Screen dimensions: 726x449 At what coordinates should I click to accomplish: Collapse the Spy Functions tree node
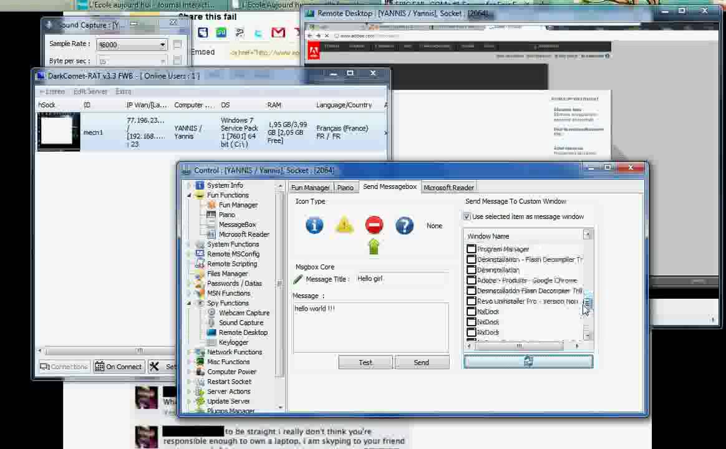(x=189, y=303)
